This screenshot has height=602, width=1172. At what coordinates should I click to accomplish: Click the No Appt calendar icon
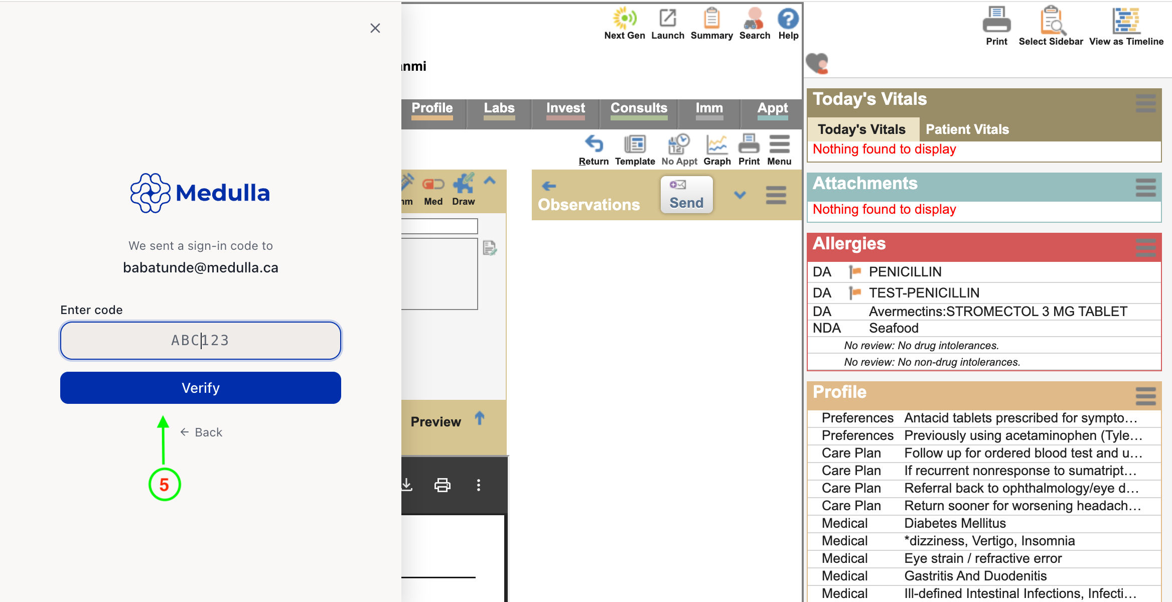(679, 149)
